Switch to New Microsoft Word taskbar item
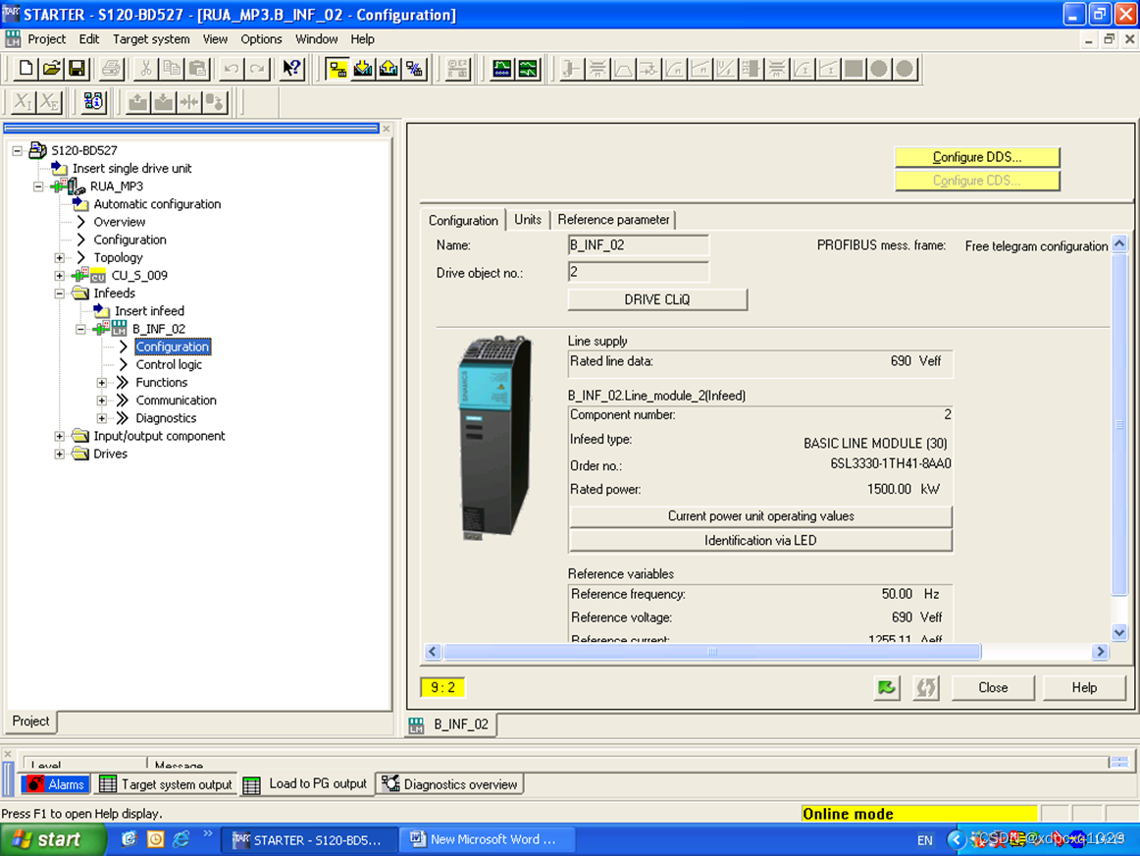Image resolution: width=1140 pixels, height=856 pixels. pos(488,839)
